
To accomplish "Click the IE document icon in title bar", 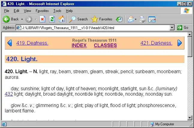I will click(4, 4).
